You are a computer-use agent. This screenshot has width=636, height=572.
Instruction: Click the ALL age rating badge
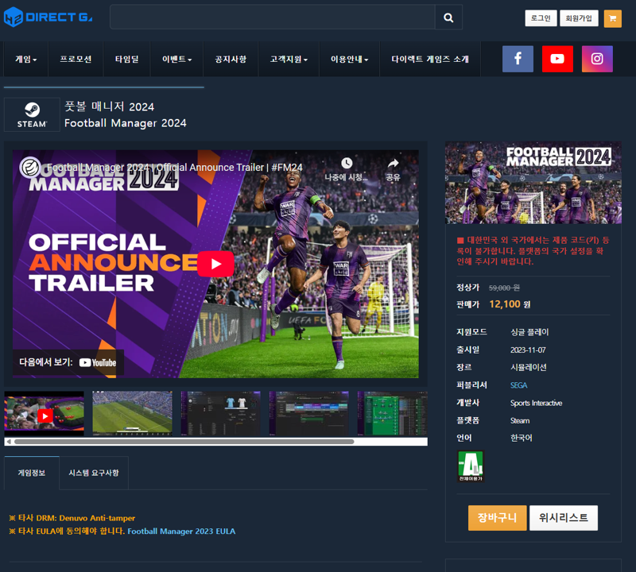click(471, 466)
